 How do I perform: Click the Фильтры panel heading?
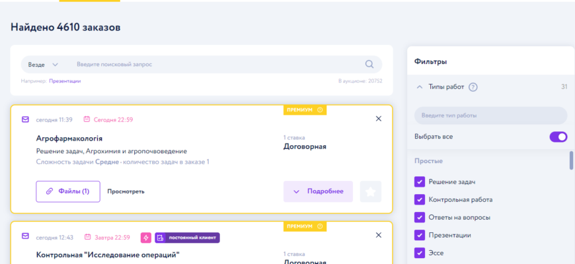pyautogui.click(x=430, y=62)
